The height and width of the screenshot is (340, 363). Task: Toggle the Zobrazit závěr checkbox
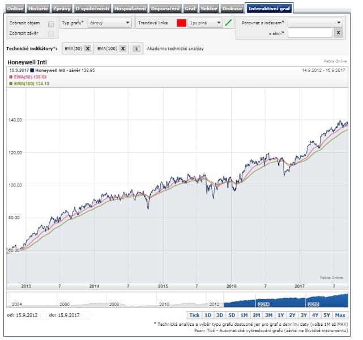pyautogui.click(x=51, y=34)
